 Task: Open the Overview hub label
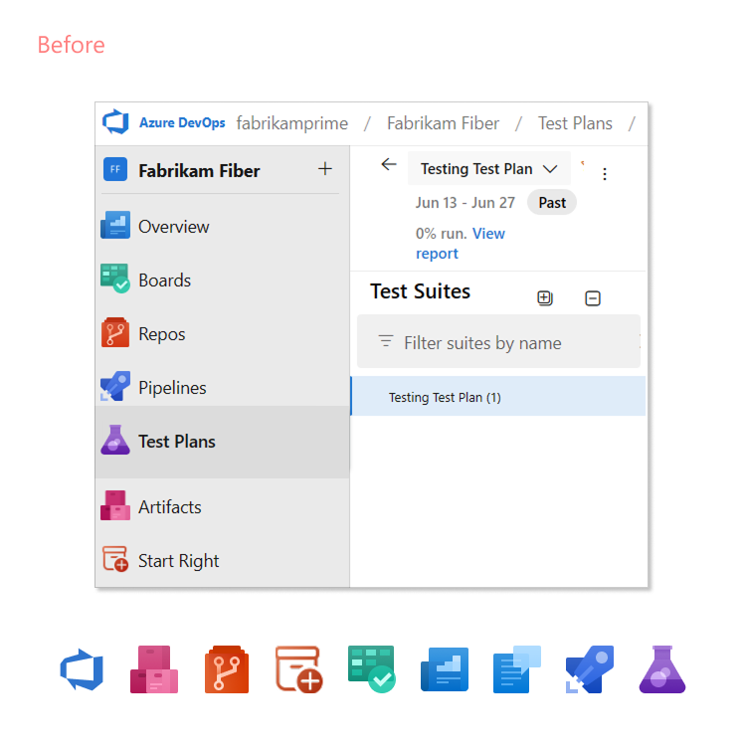click(x=173, y=227)
